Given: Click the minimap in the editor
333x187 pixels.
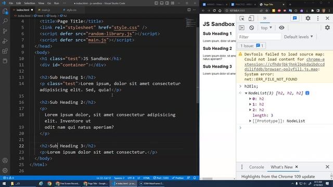Looking at the screenshot, I should pos(190,23).
